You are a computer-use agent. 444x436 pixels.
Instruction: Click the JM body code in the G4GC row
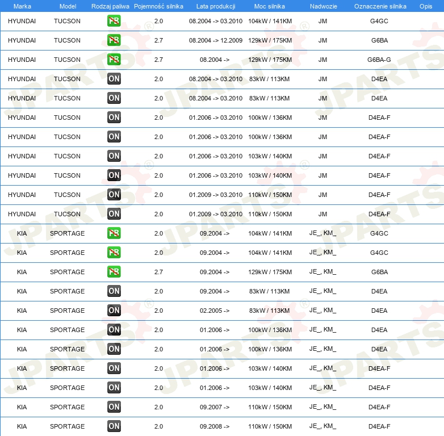click(x=322, y=21)
